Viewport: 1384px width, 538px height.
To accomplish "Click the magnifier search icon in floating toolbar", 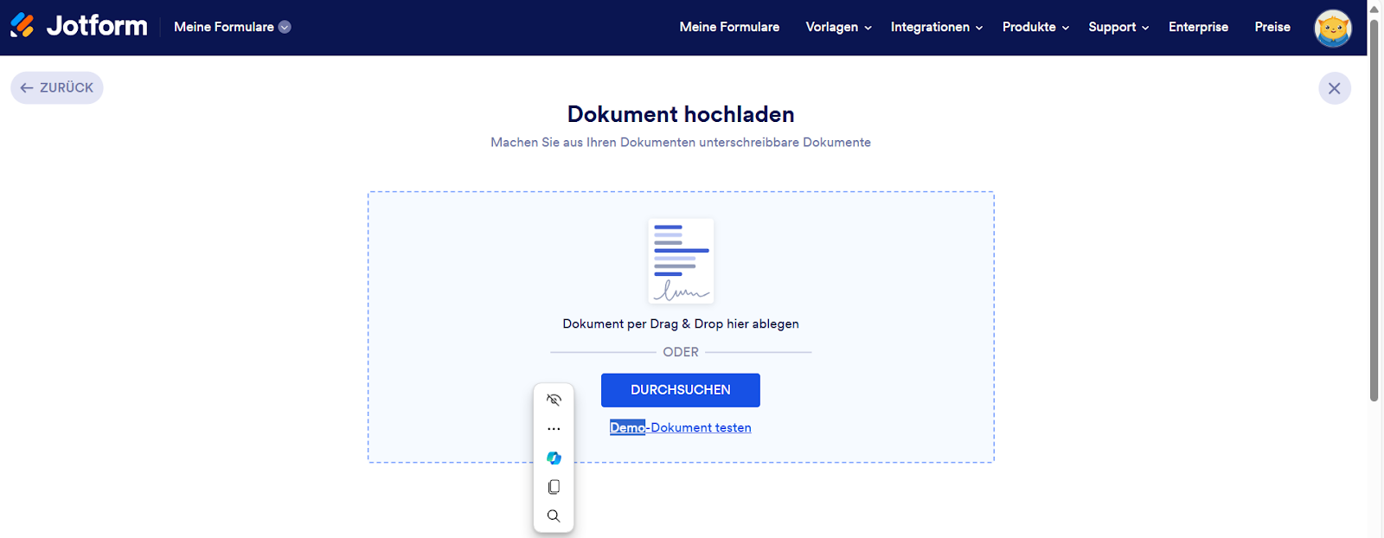I will 554,516.
